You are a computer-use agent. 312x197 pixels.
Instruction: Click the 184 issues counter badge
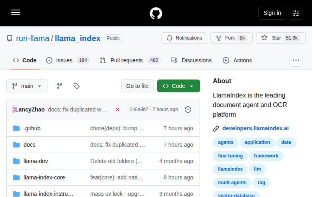[83, 60]
